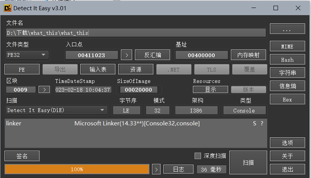Select the linker row label
This screenshot has width=311, height=178.
pyautogui.click(x=14, y=123)
